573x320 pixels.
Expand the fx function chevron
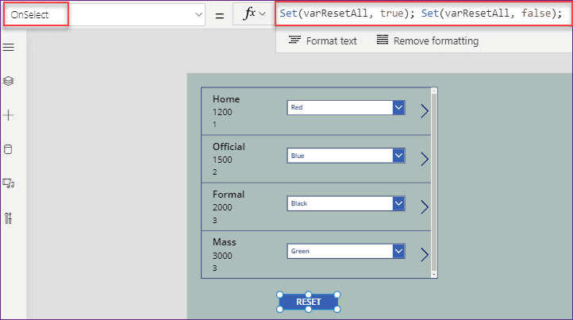[262, 14]
